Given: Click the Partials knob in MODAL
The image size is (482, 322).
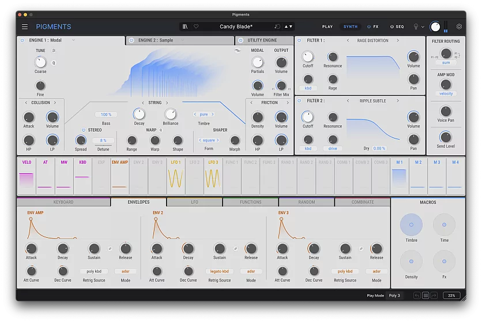Looking at the screenshot, I should pyautogui.click(x=258, y=62).
